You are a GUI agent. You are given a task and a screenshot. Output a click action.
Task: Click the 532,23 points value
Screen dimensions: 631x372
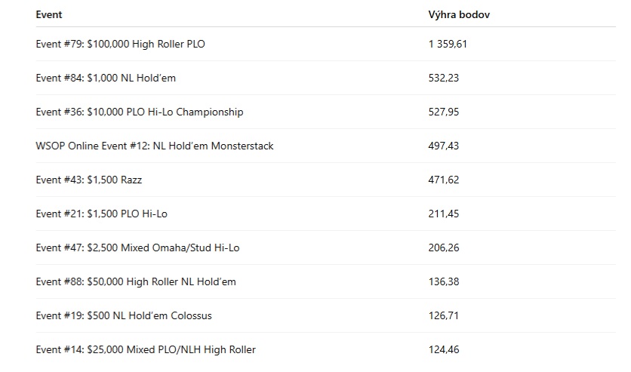tap(444, 78)
